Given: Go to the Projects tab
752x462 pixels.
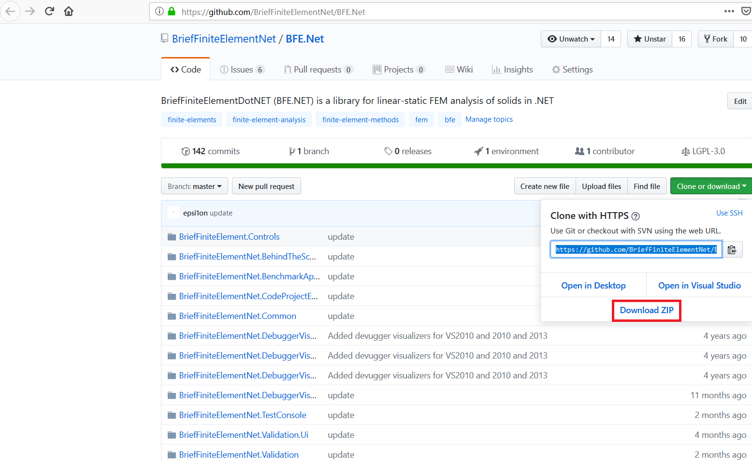Looking at the screenshot, I should coord(399,70).
